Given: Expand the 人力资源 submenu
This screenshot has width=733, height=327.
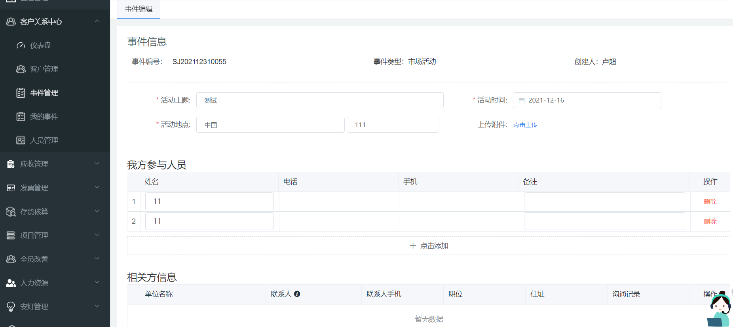Looking at the screenshot, I should [97, 283].
